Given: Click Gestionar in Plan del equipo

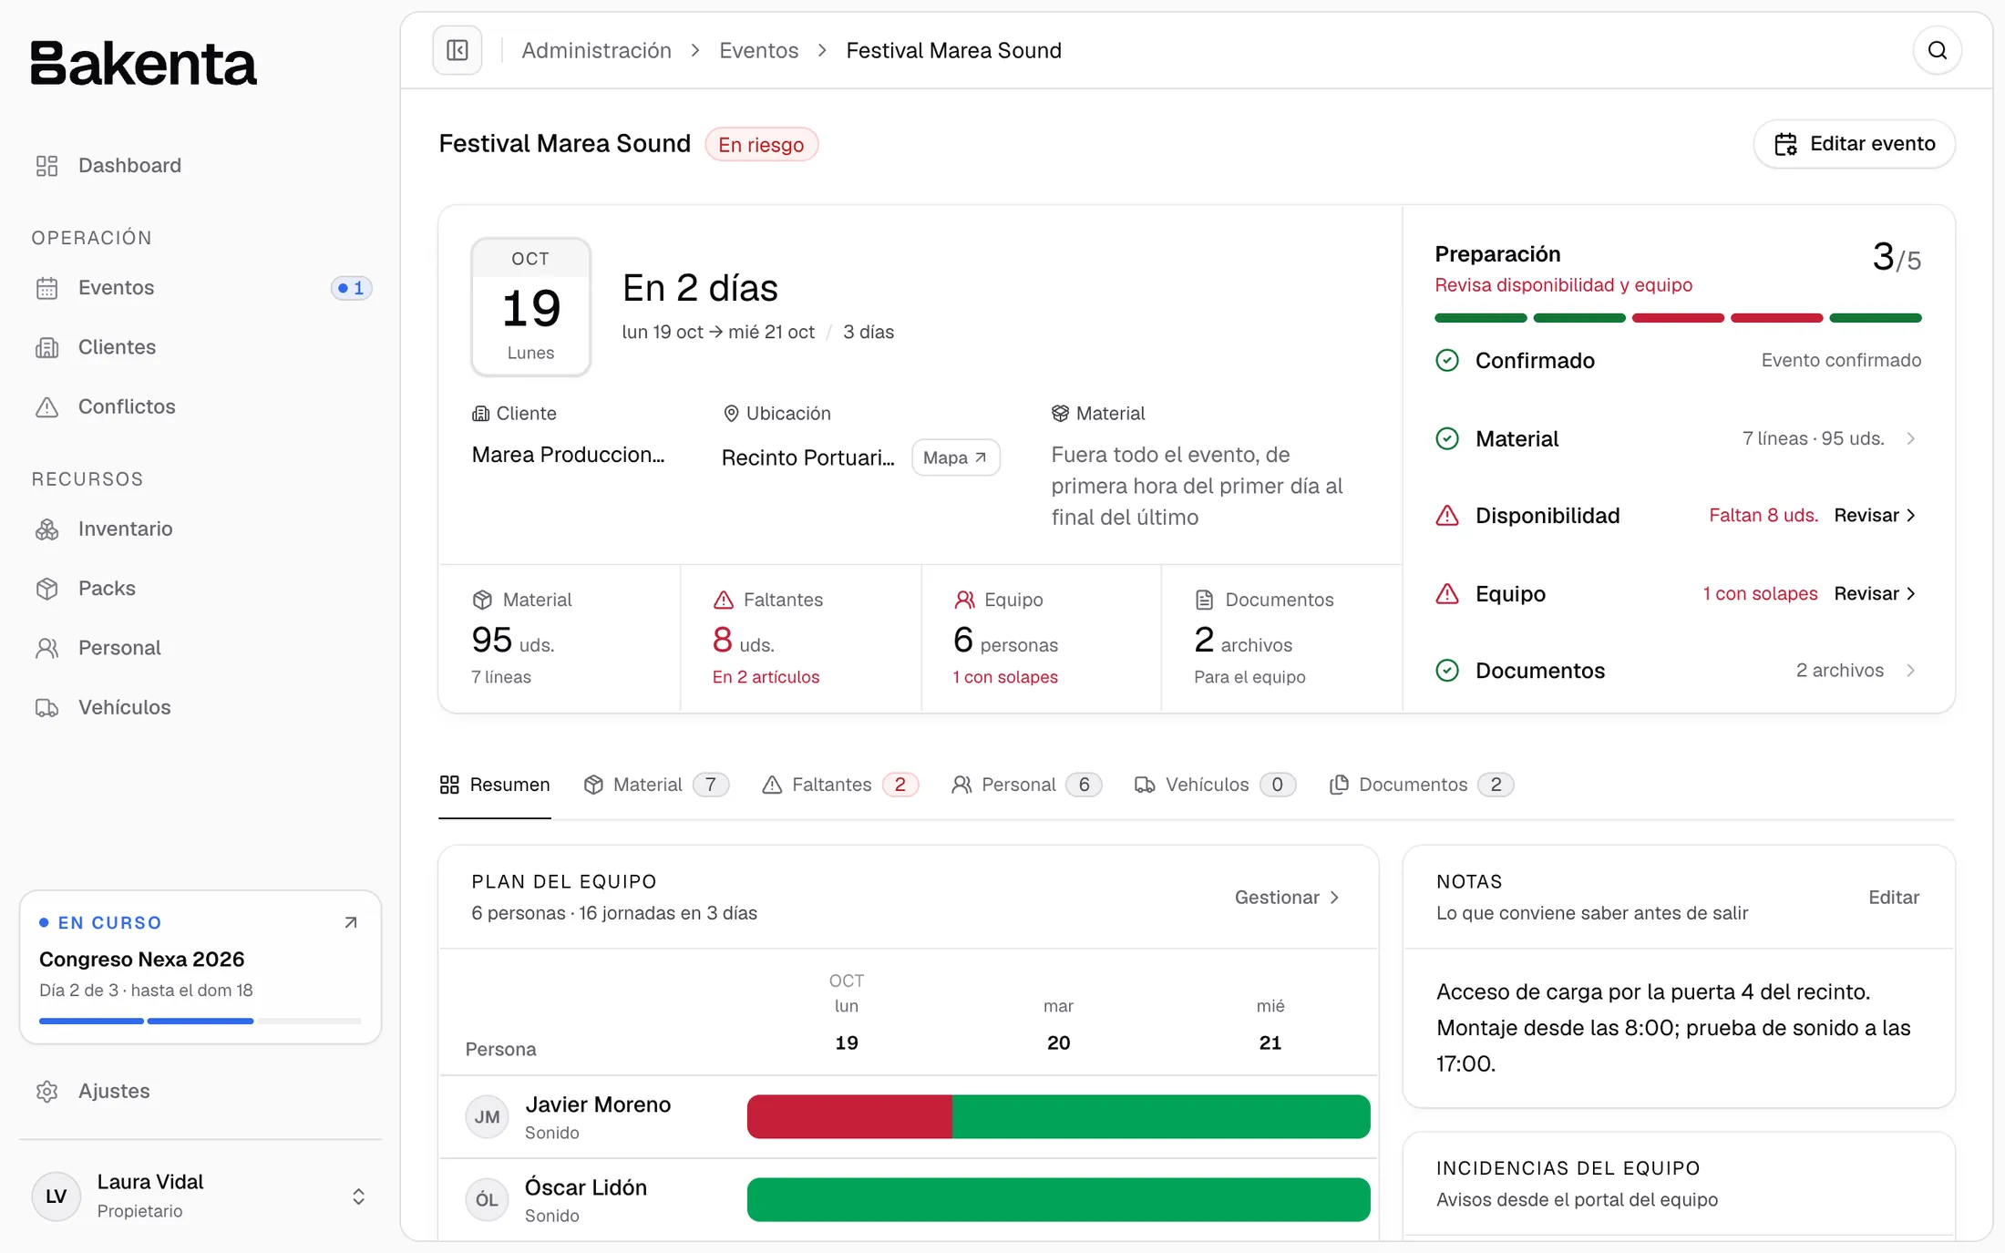Looking at the screenshot, I should [x=1287, y=898].
